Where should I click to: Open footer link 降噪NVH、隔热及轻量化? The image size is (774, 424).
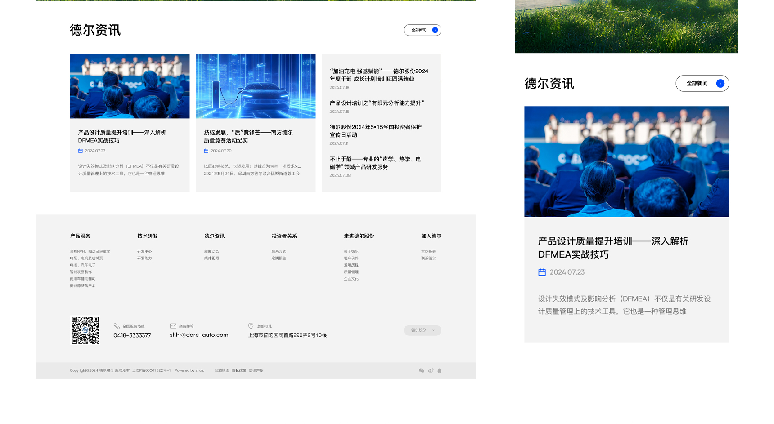pos(90,251)
